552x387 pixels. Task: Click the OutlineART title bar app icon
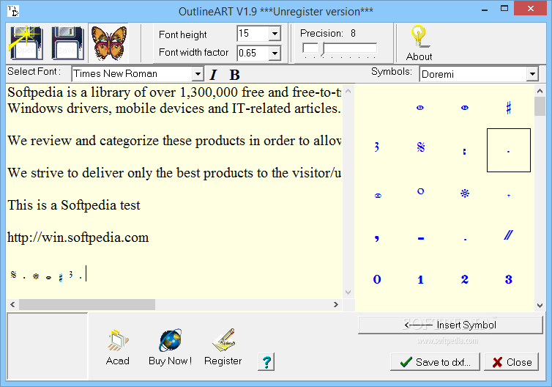(13, 11)
